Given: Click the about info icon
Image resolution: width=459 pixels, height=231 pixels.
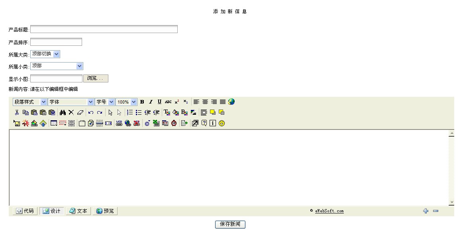Looking at the screenshot, I should pyautogui.click(x=213, y=123).
